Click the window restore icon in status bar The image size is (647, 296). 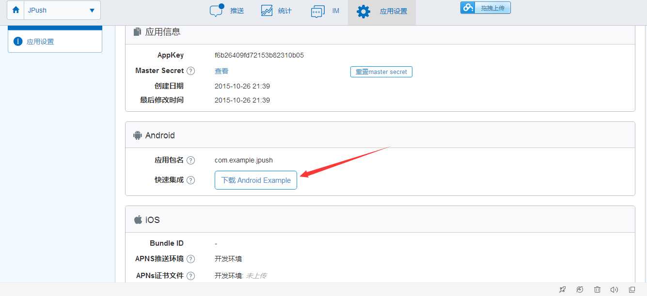[x=631, y=289]
